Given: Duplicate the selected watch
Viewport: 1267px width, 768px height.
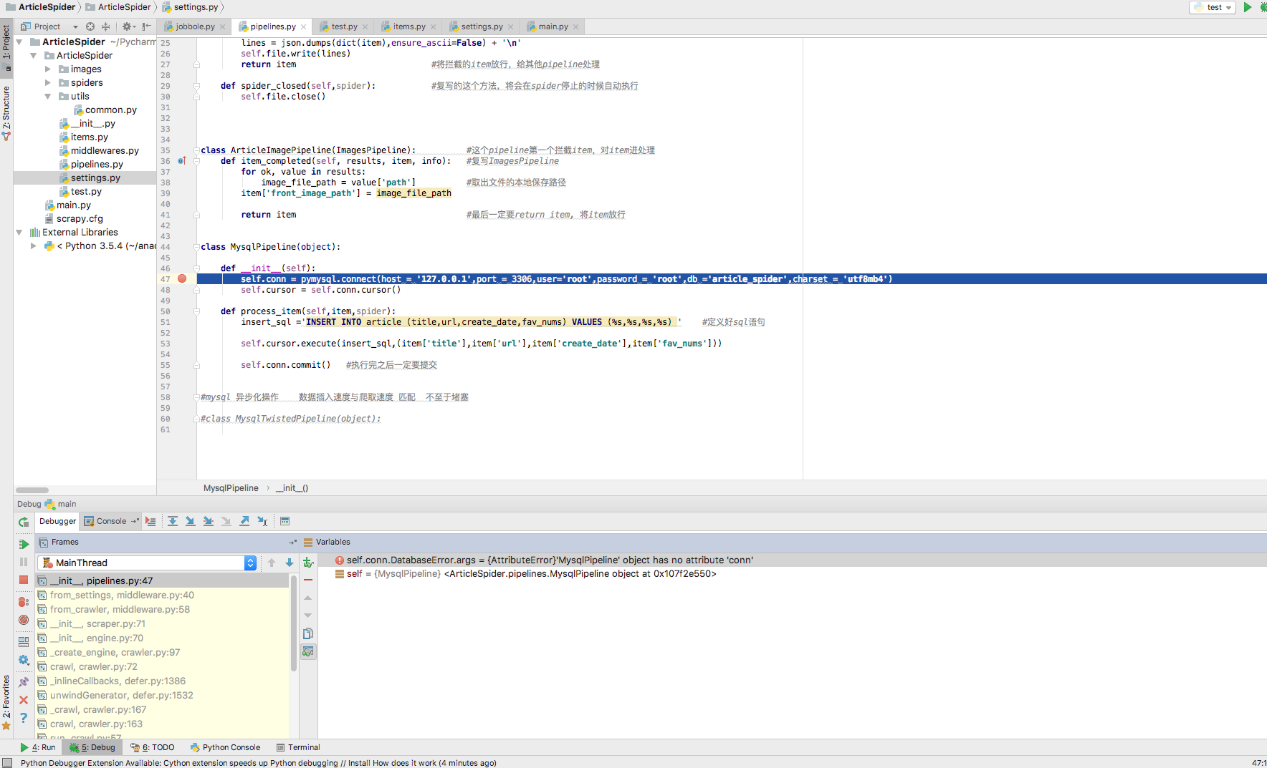Looking at the screenshot, I should point(308,633).
